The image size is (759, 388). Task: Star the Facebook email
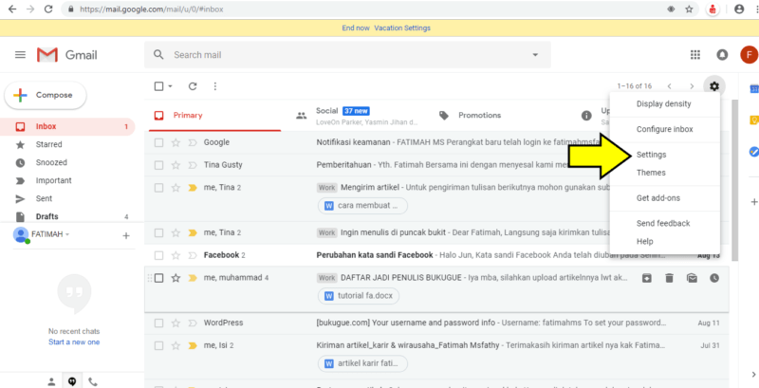click(176, 255)
